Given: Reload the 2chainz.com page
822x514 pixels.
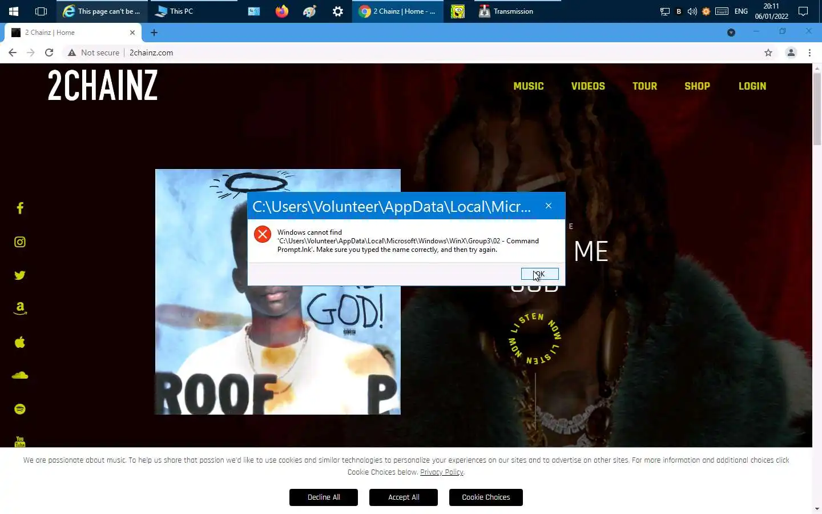Looking at the screenshot, I should (x=49, y=53).
